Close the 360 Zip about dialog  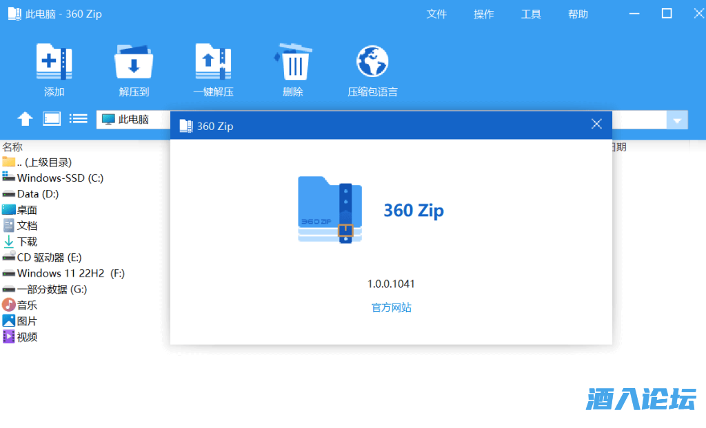(596, 125)
